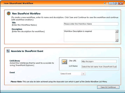Click the New SharePoint Workflow title bar text
125x93 pixels.
(18, 3)
